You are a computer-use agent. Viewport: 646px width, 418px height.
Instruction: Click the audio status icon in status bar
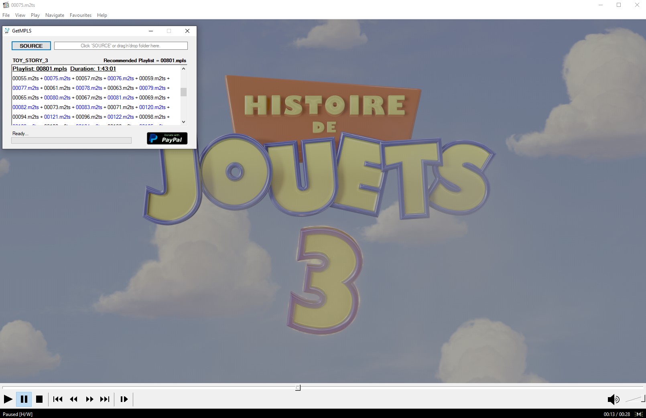pos(639,414)
